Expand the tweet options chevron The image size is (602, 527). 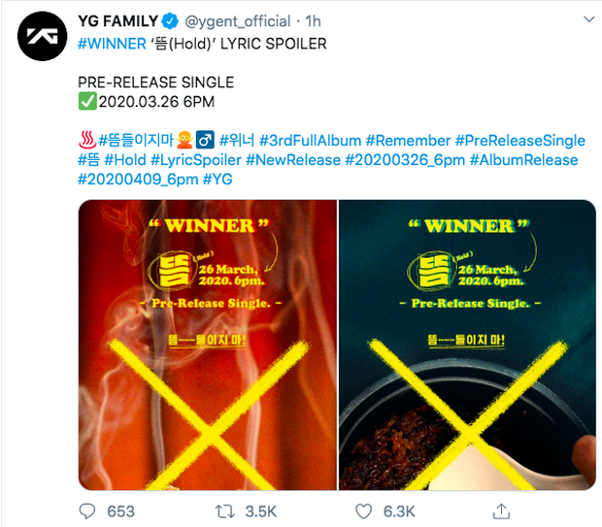(589, 18)
